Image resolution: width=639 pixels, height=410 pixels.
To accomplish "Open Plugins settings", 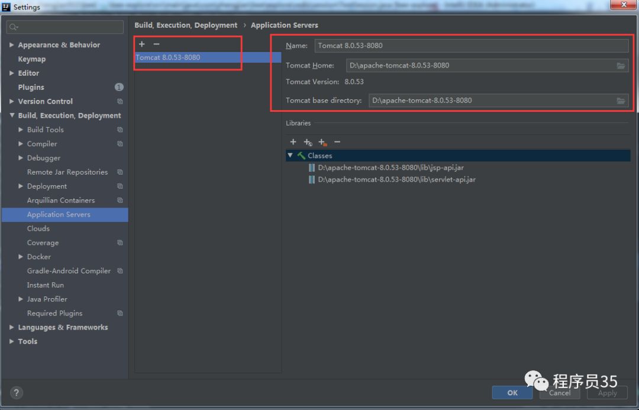I will pos(31,87).
